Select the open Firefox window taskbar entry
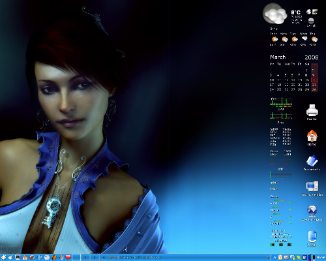This screenshot has height=261, width=326. tap(139, 258)
